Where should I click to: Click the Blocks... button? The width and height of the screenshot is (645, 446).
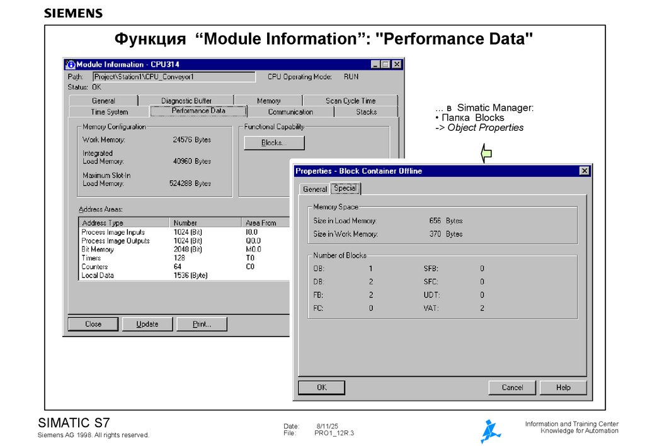point(274,143)
